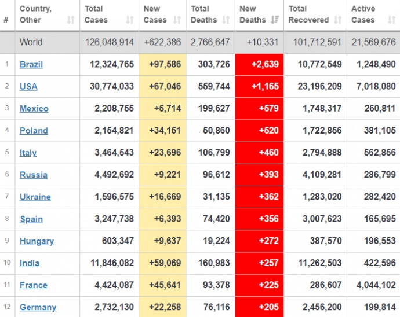Open the USA country link
This screenshot has height=317, width=400.
28,86
